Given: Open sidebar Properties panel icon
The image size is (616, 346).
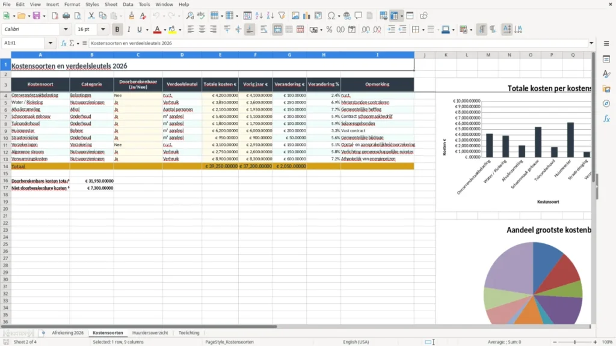Looking at the screenshot, I should [606, 59].
